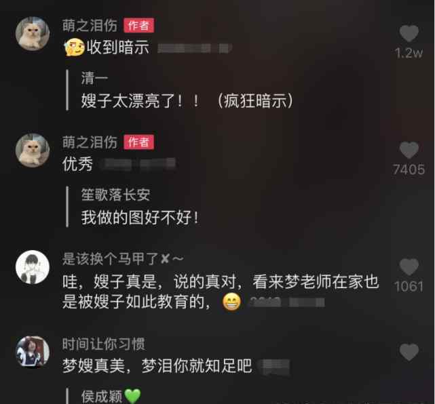The height and width of the screenshot is (404, 435).
Task: Tap the 作者 badge on the first comment
Action: click(138, 26)
